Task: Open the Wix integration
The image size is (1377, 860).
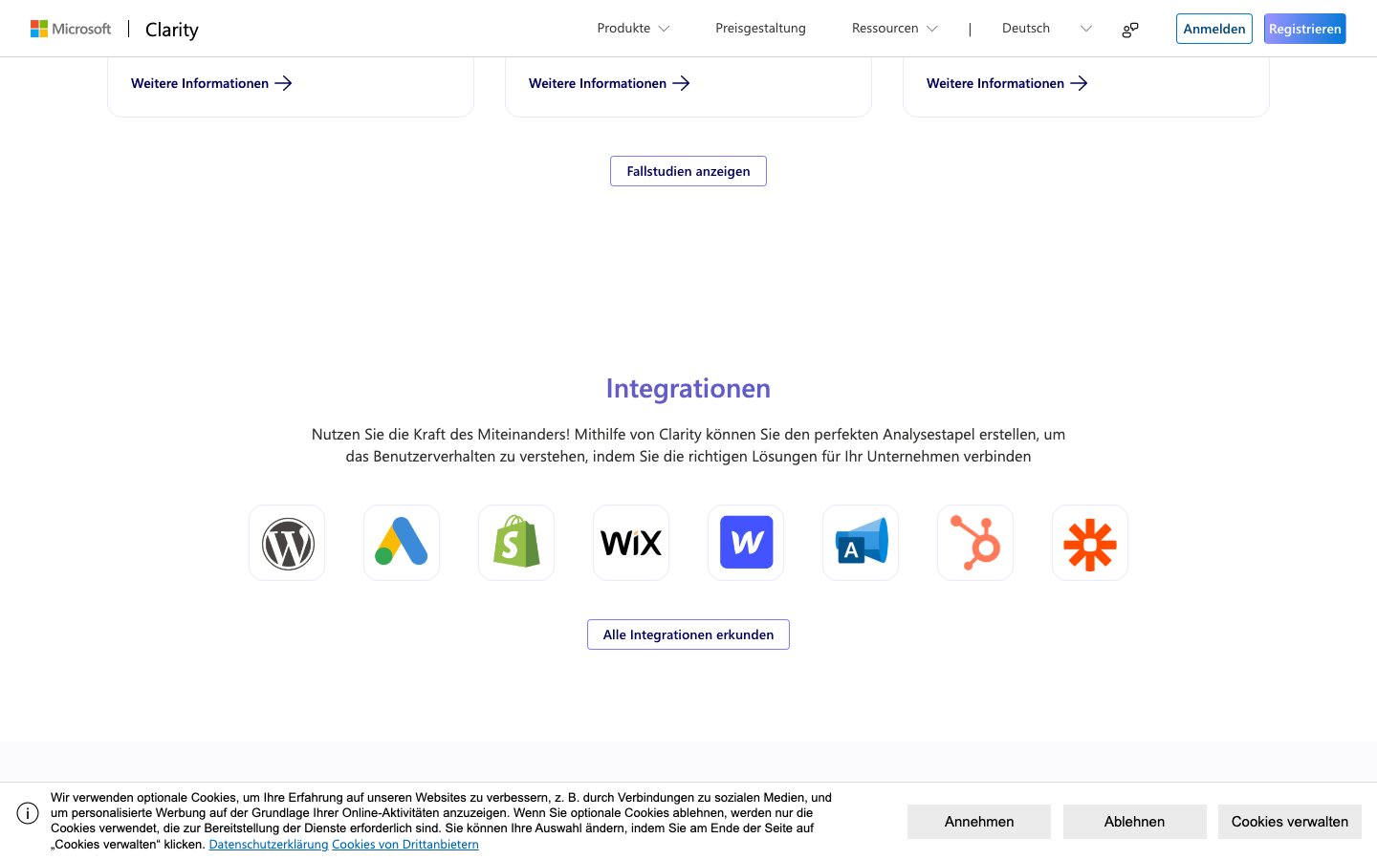Action: pos(631,543)
